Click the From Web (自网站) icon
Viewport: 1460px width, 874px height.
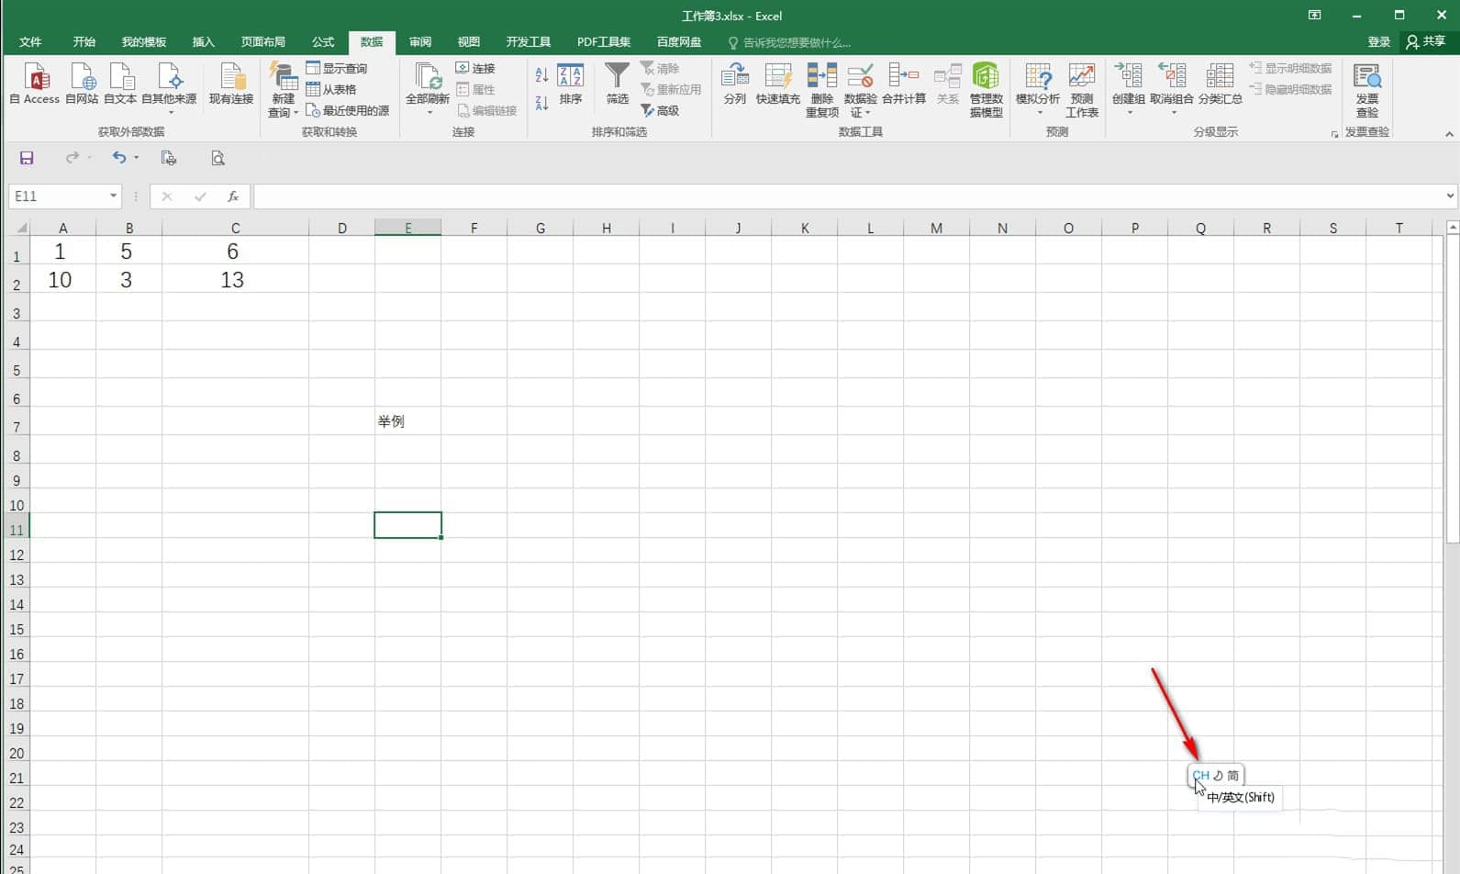coord(82,84)
